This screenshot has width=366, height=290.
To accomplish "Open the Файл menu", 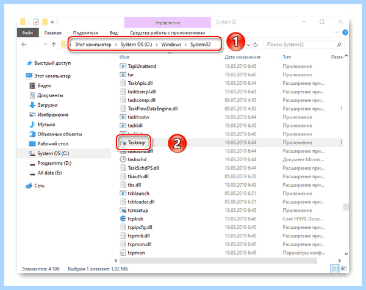I will tap(27, 33).
